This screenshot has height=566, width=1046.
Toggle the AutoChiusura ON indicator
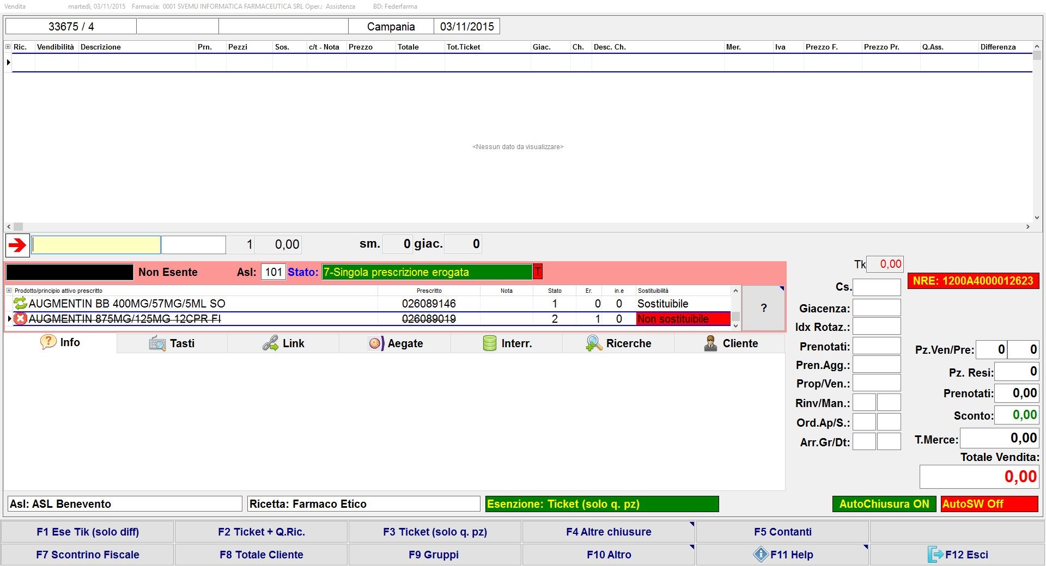click(884, 504)
